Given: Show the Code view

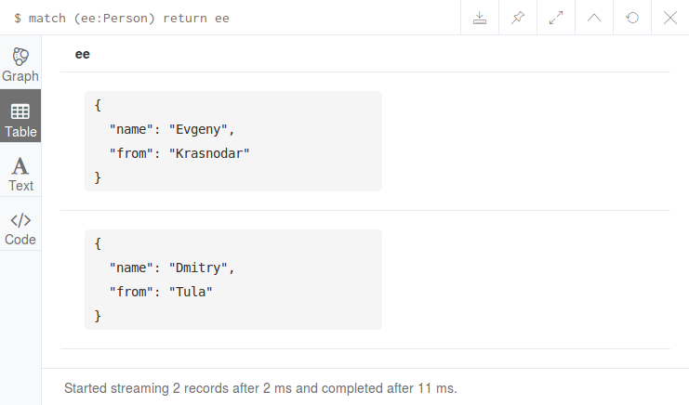Looking at the screenshot, I should click(20, 224).
